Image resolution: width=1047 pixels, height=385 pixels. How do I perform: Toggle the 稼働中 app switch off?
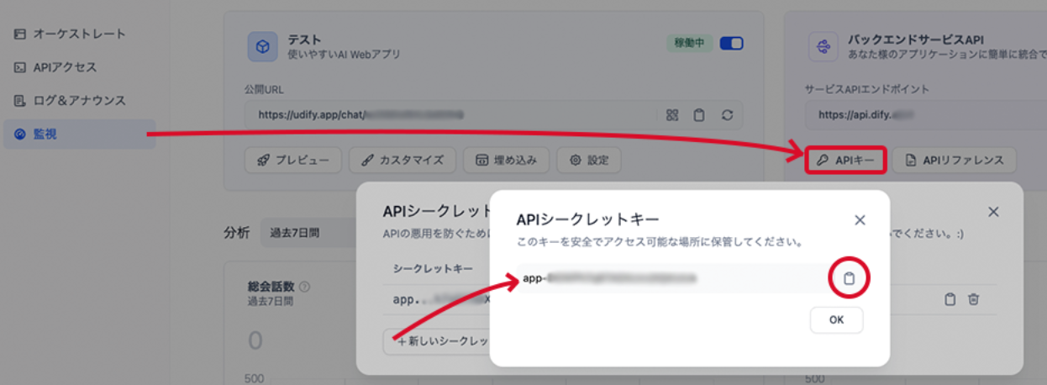[x=731, y=44]
